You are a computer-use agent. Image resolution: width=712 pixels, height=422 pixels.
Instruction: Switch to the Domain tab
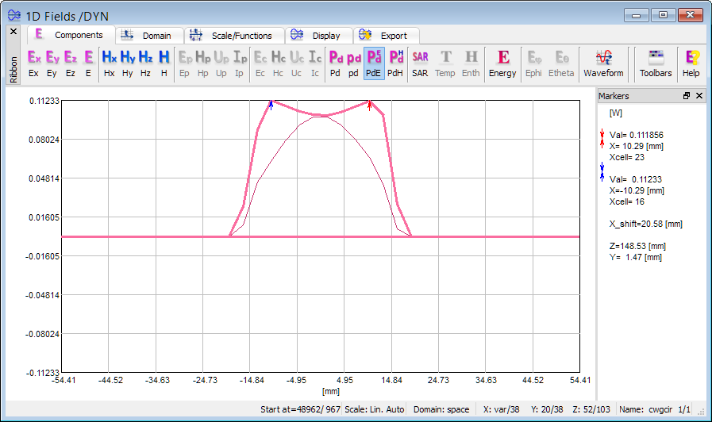[x=149, y=36]
